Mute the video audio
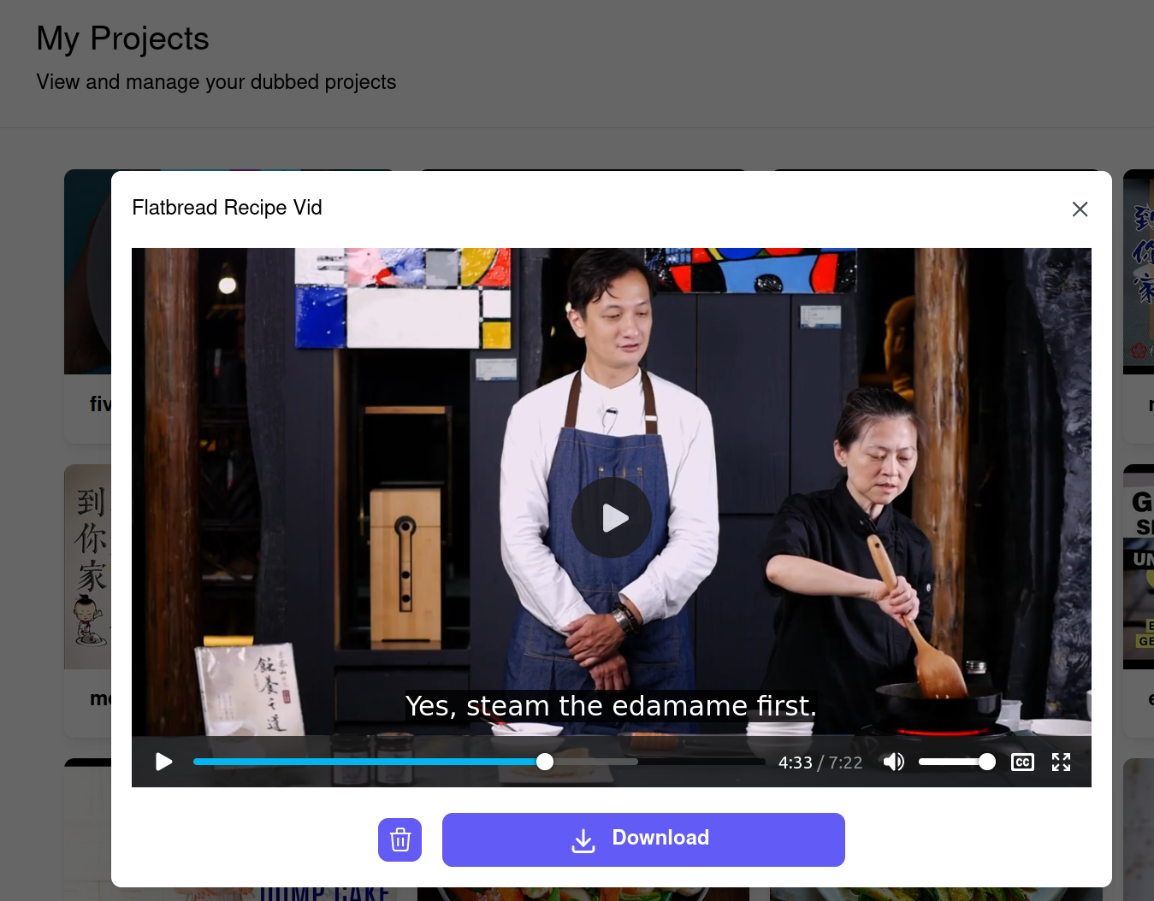This screenshot has width=1154, height=901. click(x=893, y=762)
